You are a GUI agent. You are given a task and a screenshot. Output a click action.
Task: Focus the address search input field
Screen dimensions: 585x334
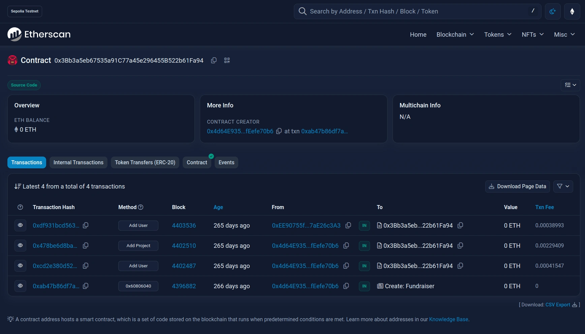[417, 11]
